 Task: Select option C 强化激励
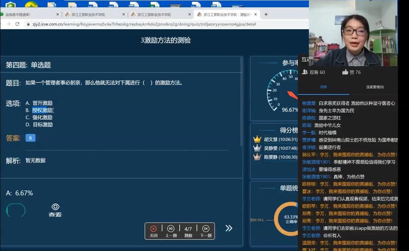(x=42, y=117)
